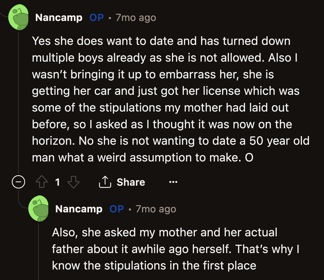Open Nancamp's profile from the username

coord(59,17)
